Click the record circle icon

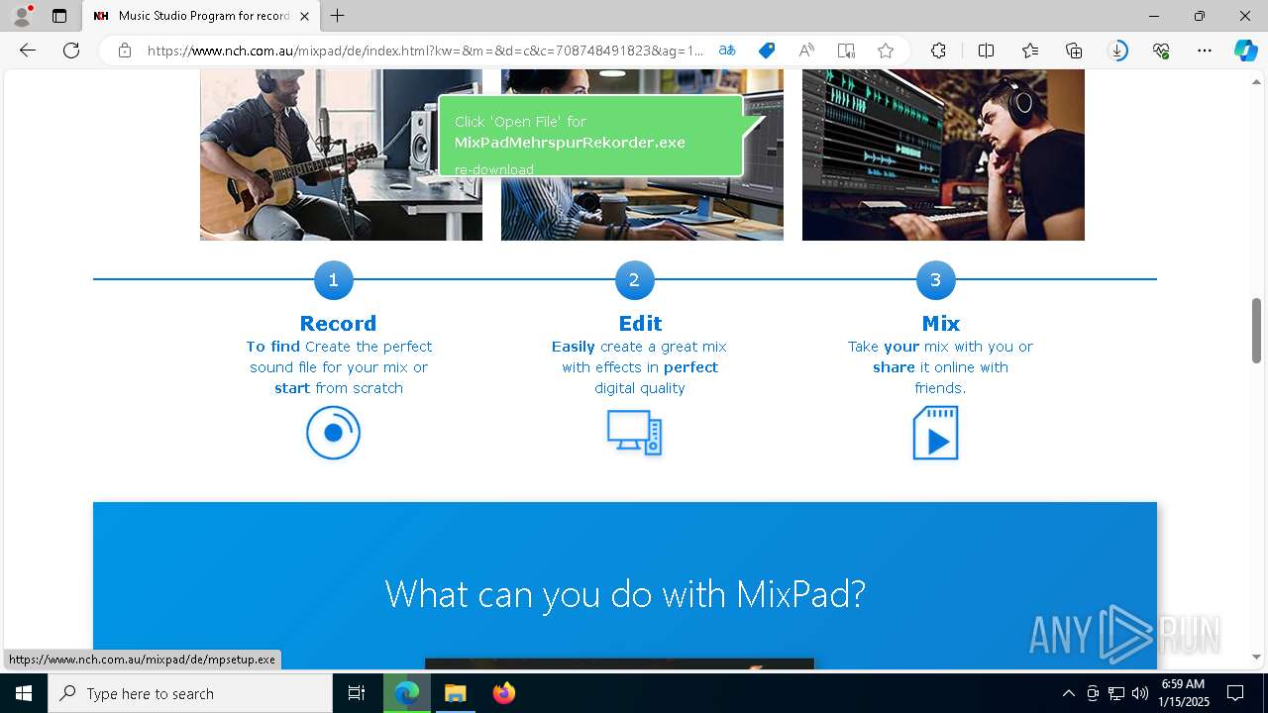point(333,433)
